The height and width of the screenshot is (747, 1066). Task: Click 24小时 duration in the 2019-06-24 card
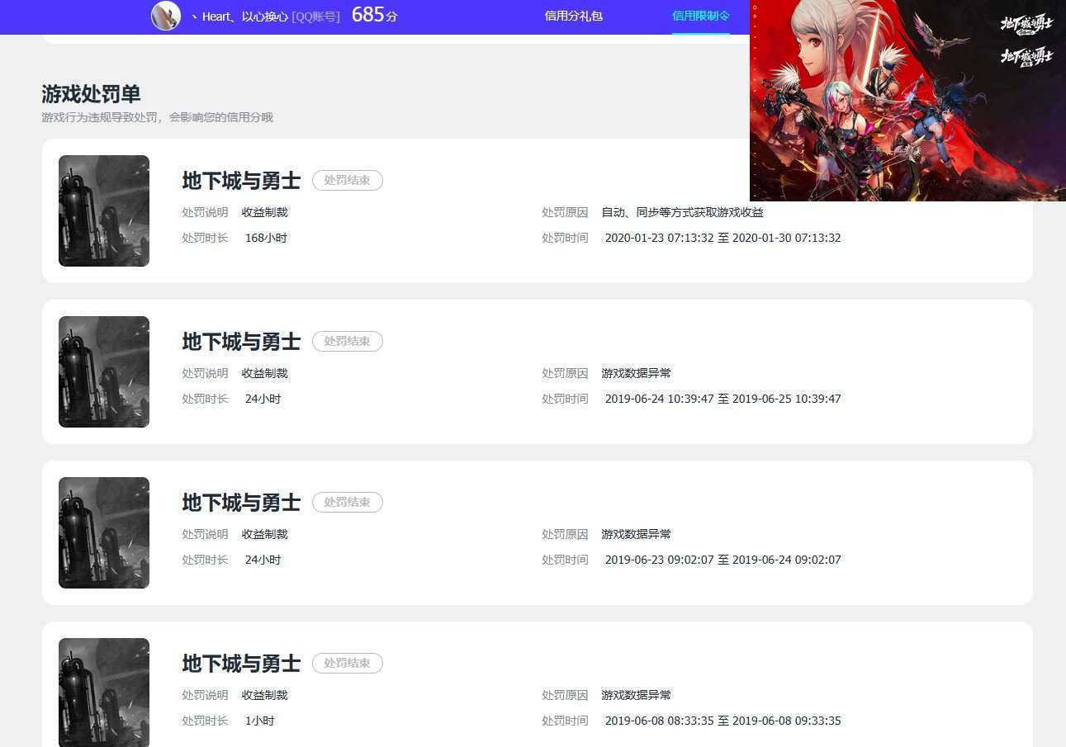(263, 399)
